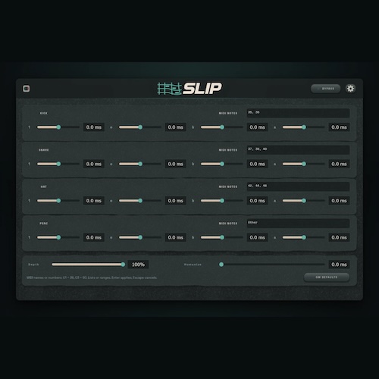The image size is (379, 379).
Task: Click the GM Defaults button
Action: pos(327,277)
